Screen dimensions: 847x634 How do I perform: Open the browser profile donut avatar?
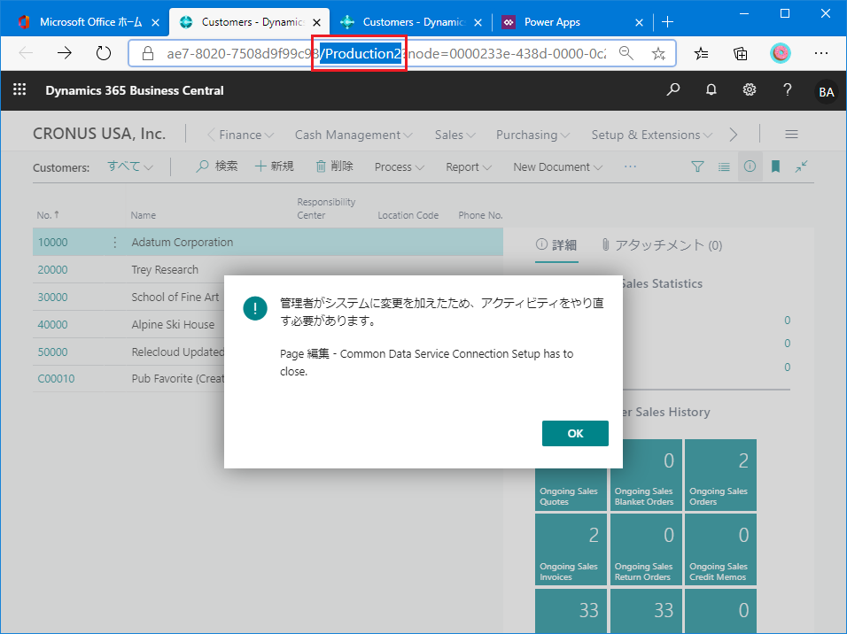780,53
